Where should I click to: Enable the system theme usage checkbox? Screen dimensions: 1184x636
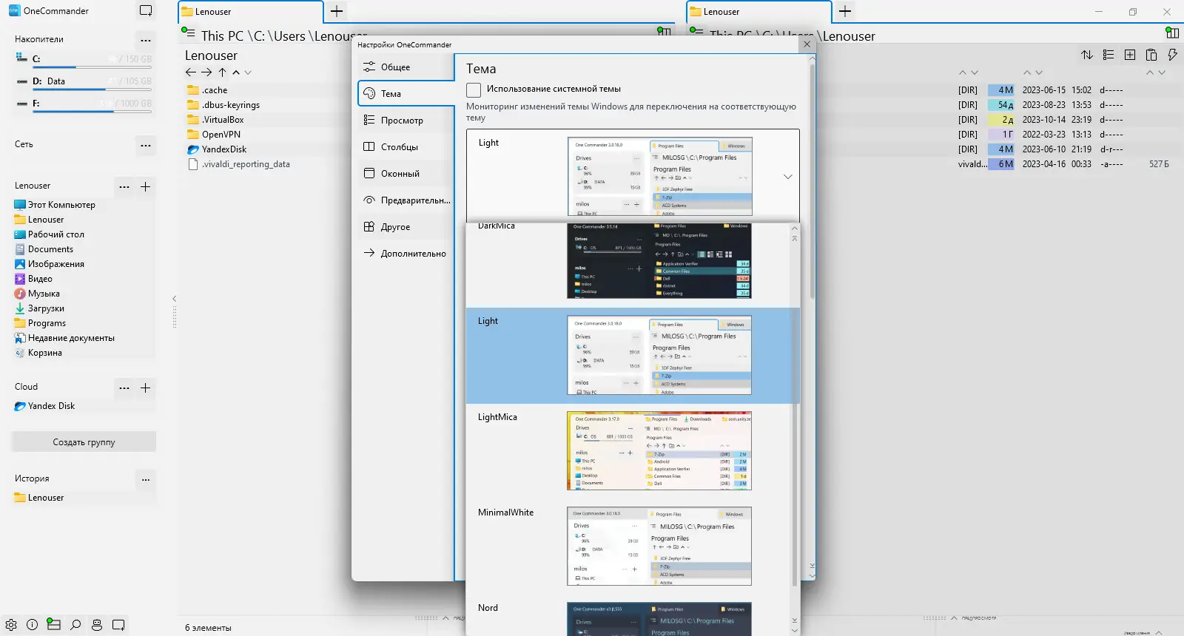474,89
